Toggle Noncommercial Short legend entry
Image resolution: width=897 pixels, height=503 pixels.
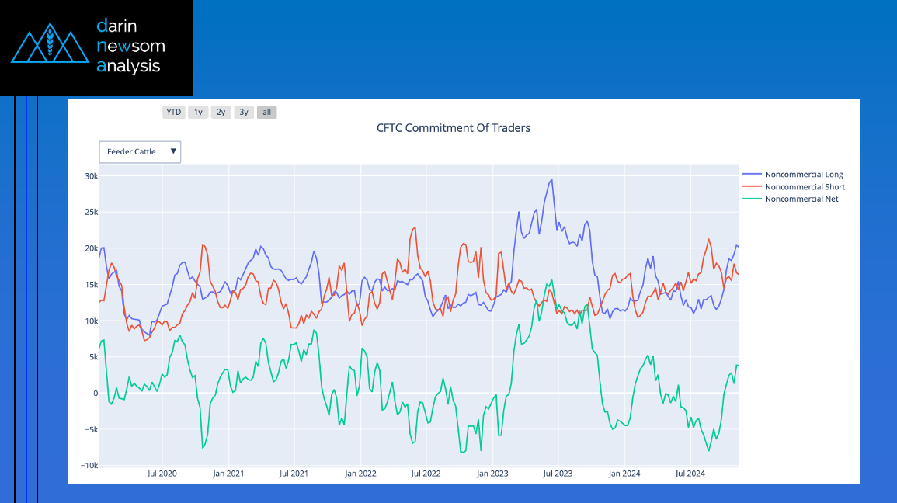(794, 187)
